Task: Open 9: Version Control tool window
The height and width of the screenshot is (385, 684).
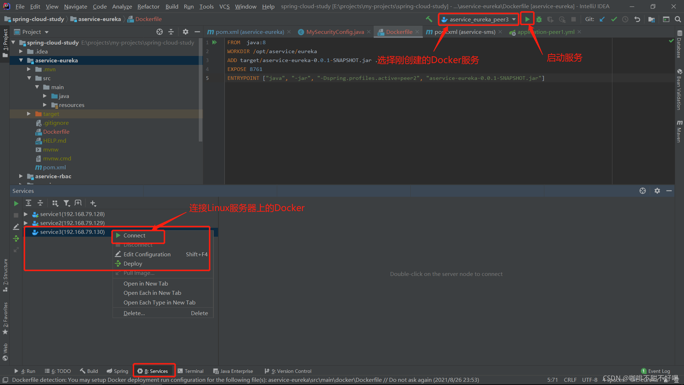Action: pos(288,371)
